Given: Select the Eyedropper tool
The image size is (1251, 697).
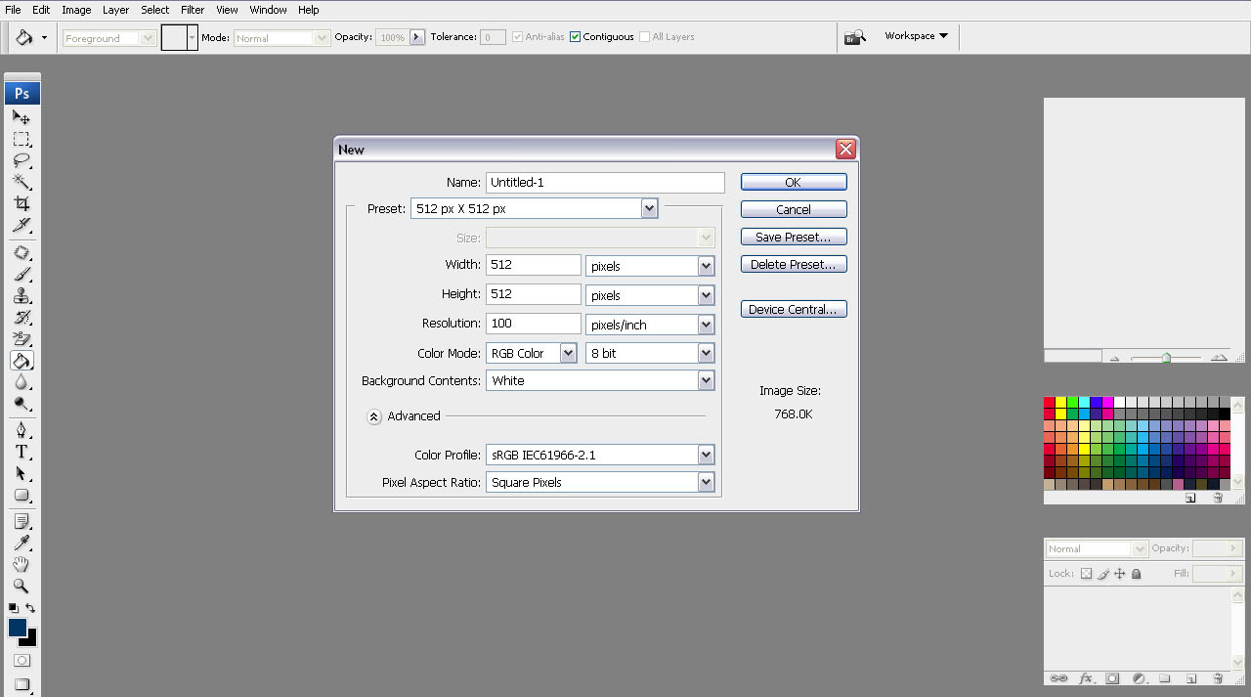Looking at the screenshot, I should [22, 543].
